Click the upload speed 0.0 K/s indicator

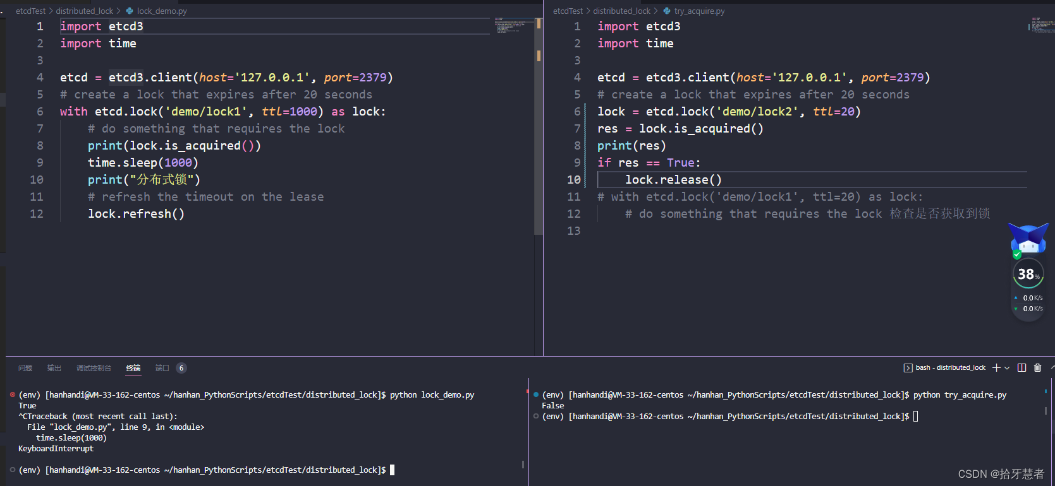click(1028, 298)
